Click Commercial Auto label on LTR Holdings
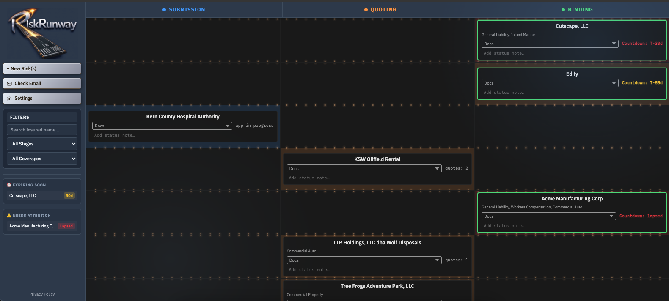 tap(301, 251)
